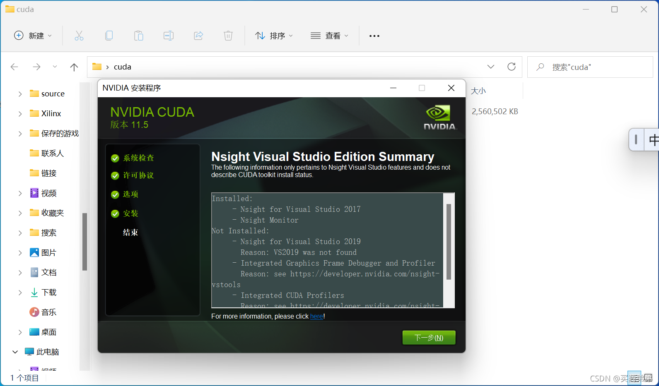The height and width of the screenshot is (386, 659).
Task: Click the 大小 size column header
Action: coord(478,91)
